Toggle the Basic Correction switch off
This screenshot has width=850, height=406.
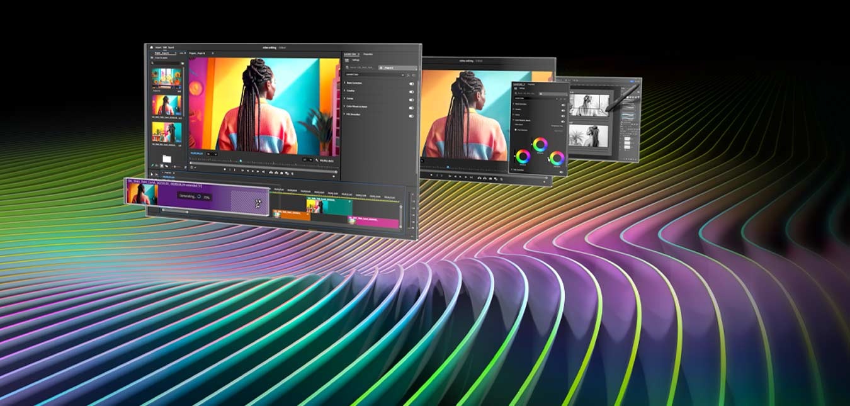412,83
